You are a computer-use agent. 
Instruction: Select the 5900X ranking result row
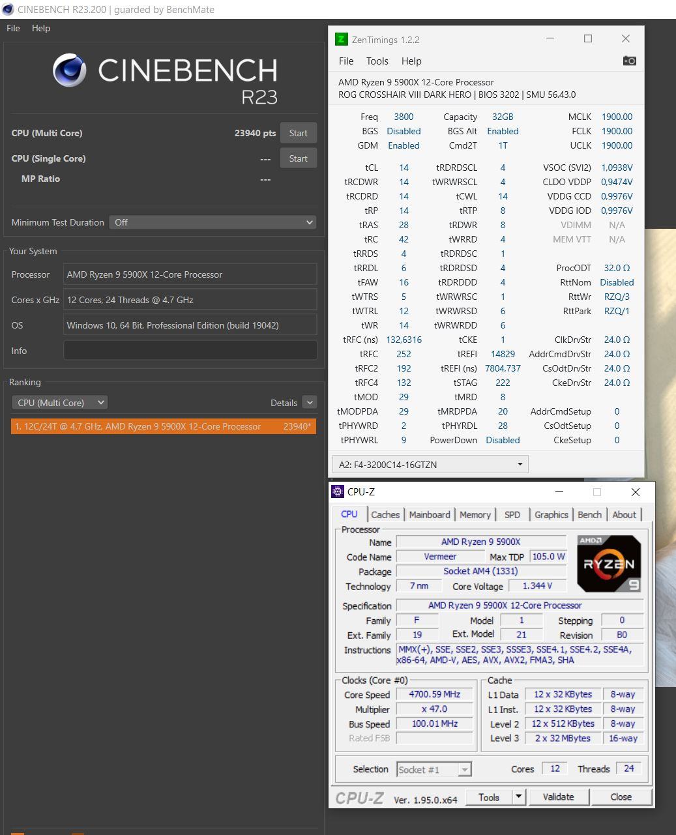click(x=164, y=426)
